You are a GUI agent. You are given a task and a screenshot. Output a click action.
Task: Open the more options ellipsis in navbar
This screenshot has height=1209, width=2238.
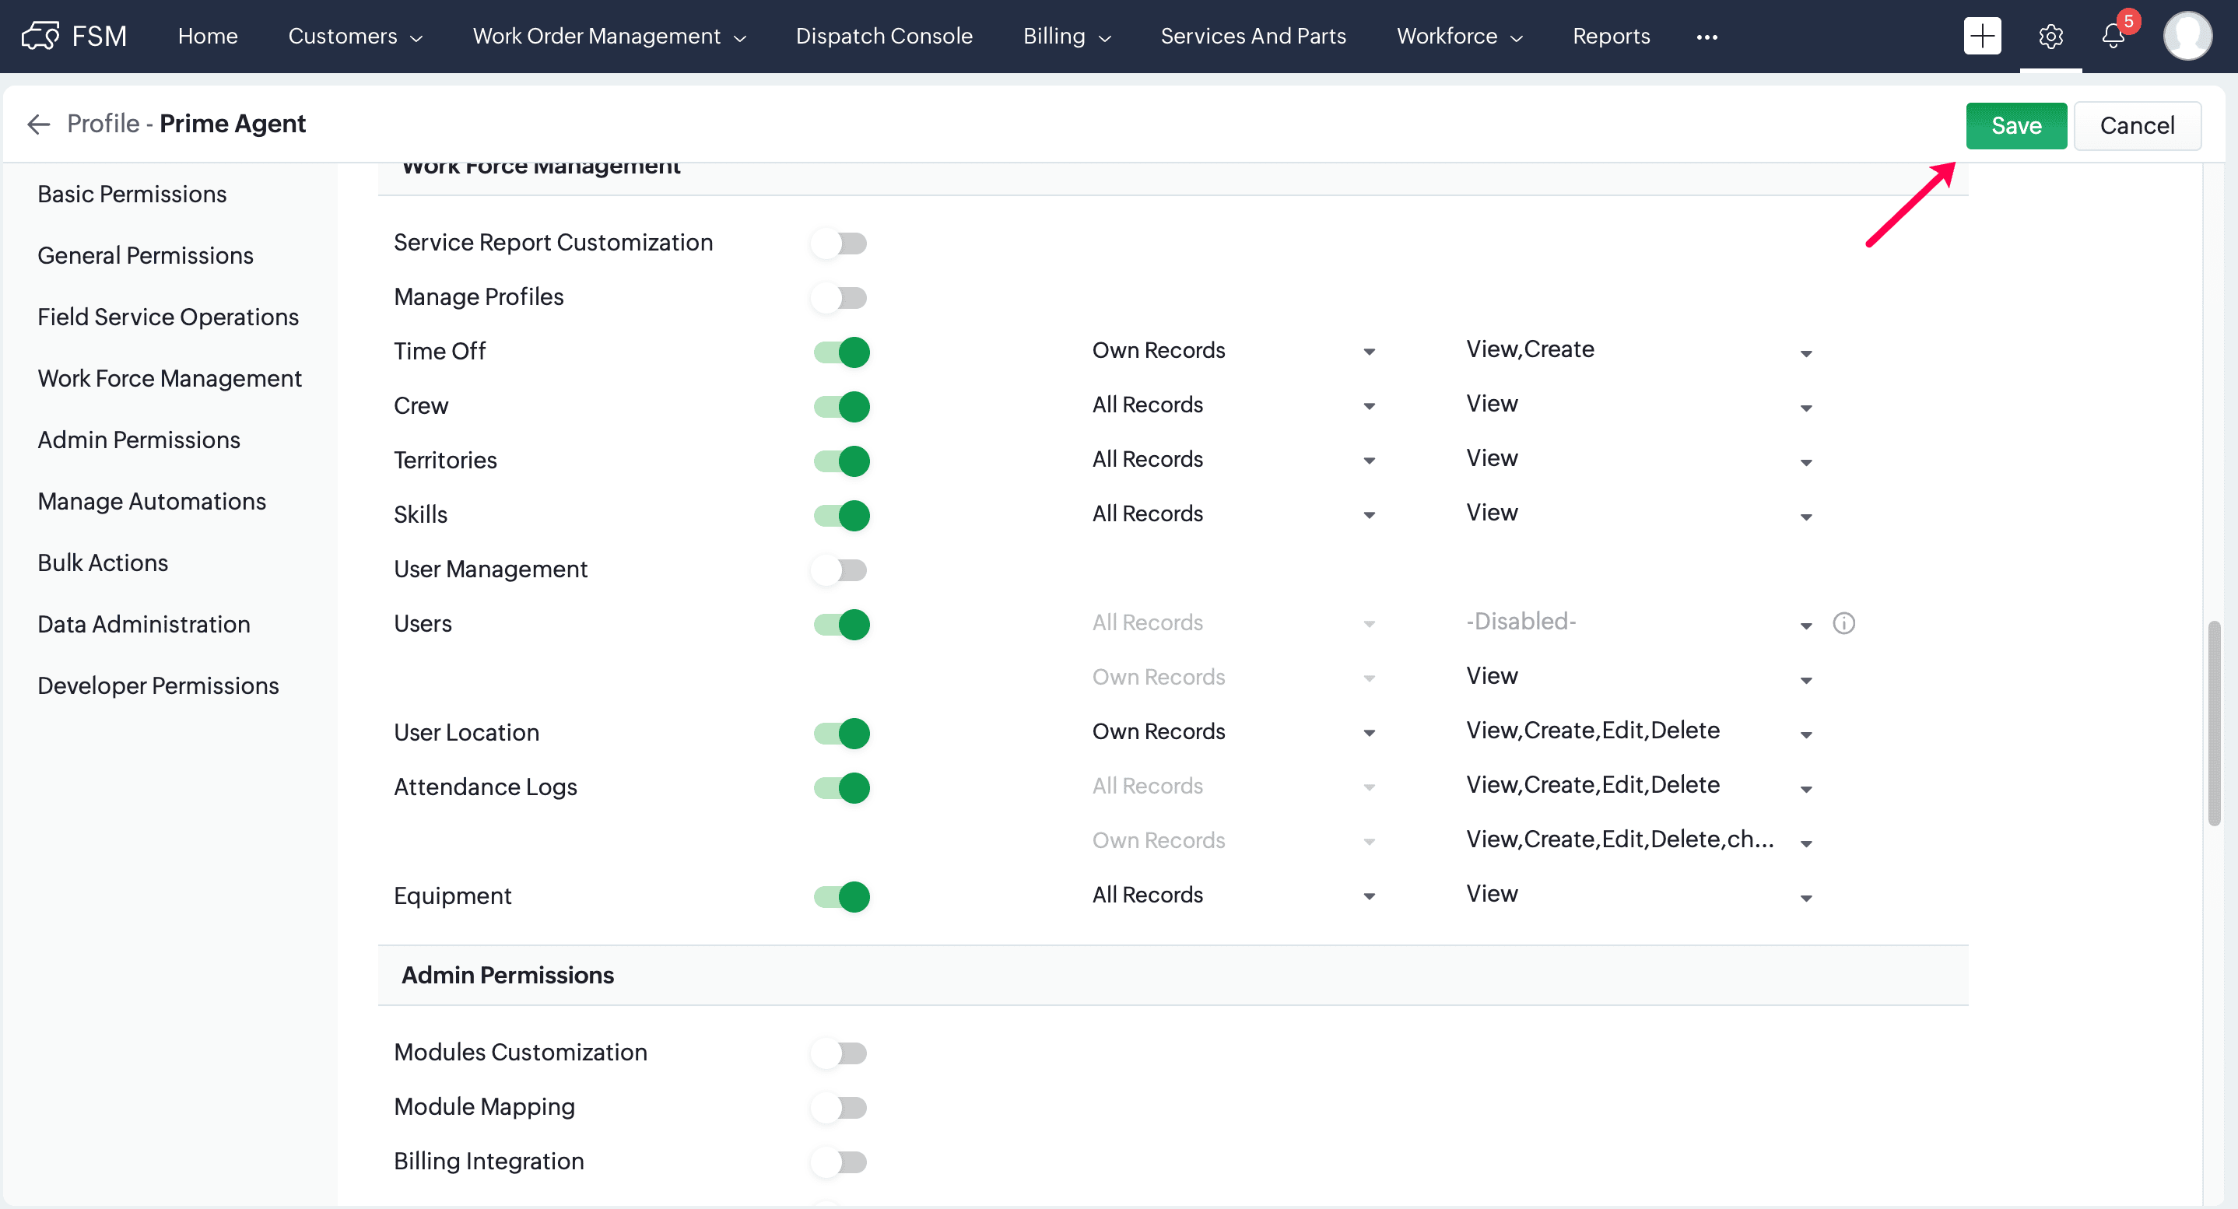(1707, 37)
